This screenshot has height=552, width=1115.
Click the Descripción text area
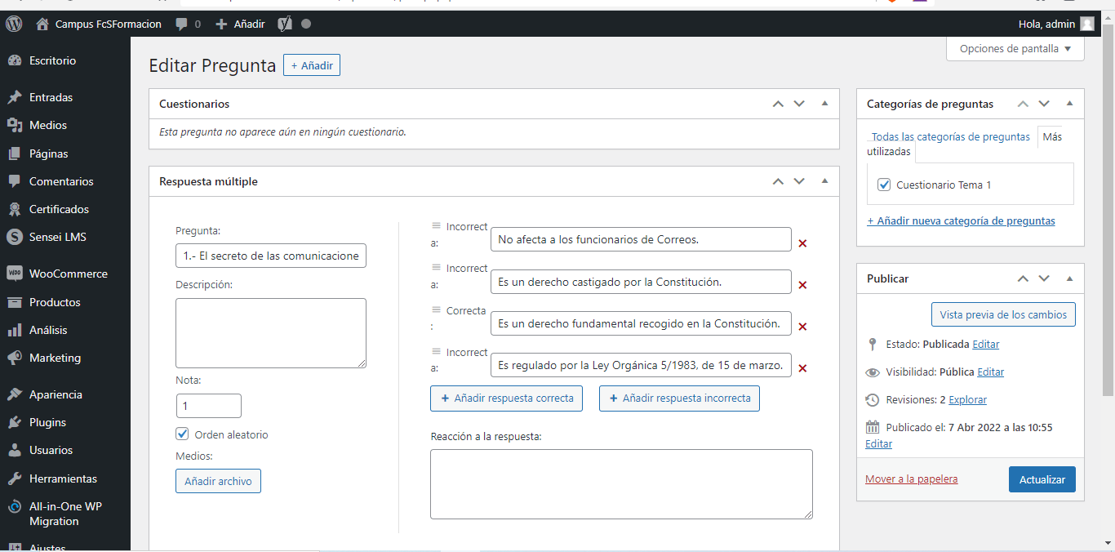(x=271, y=333)
